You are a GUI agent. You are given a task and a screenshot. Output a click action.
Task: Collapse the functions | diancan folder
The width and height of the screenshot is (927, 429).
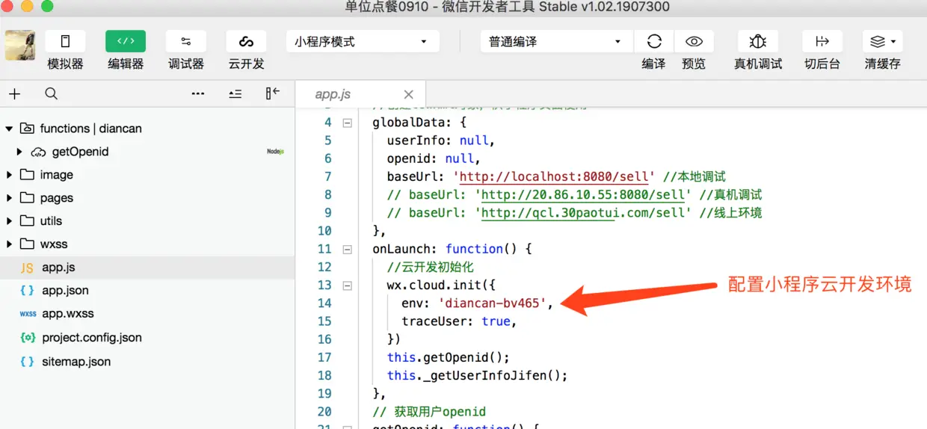tap(9, 129)
